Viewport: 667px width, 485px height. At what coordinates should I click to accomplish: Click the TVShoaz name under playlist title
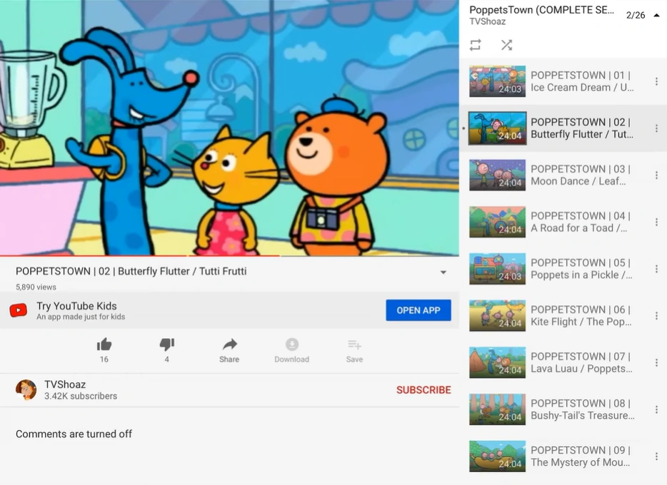point(488,21)
